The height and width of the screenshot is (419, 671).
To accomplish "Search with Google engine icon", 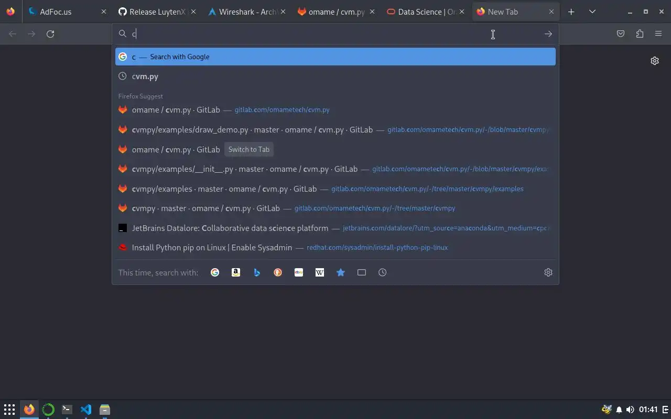I will click(215, 272).
